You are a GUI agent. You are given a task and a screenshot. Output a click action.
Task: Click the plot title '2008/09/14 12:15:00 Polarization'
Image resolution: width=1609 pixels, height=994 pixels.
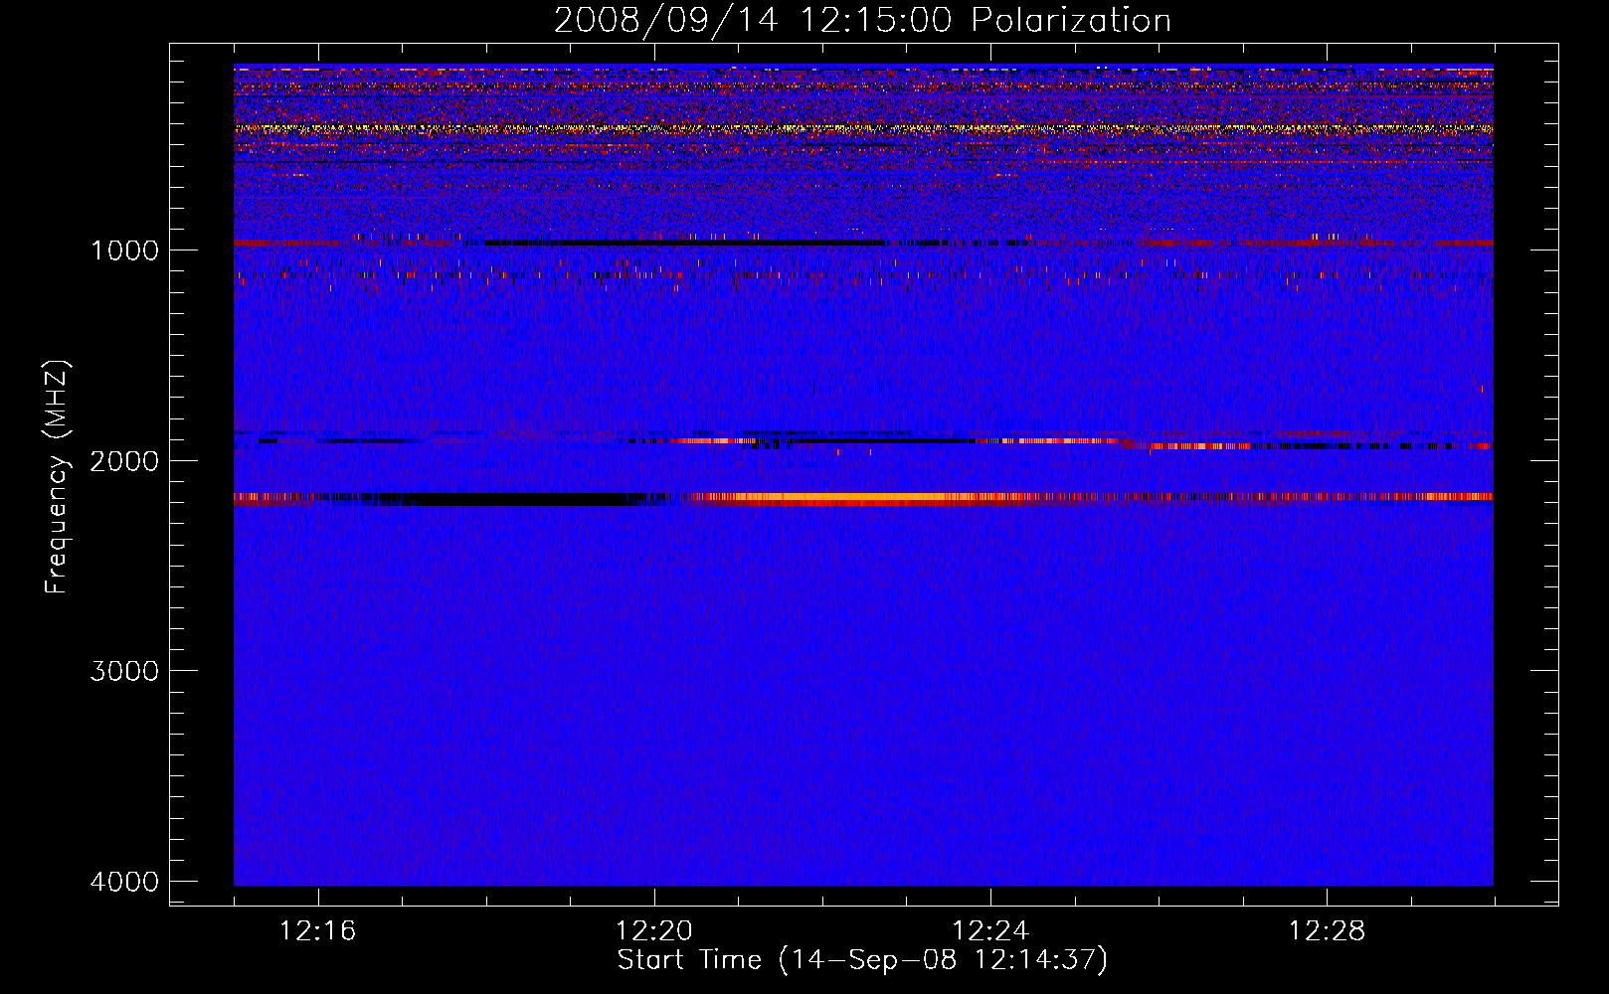click(862, 21)
